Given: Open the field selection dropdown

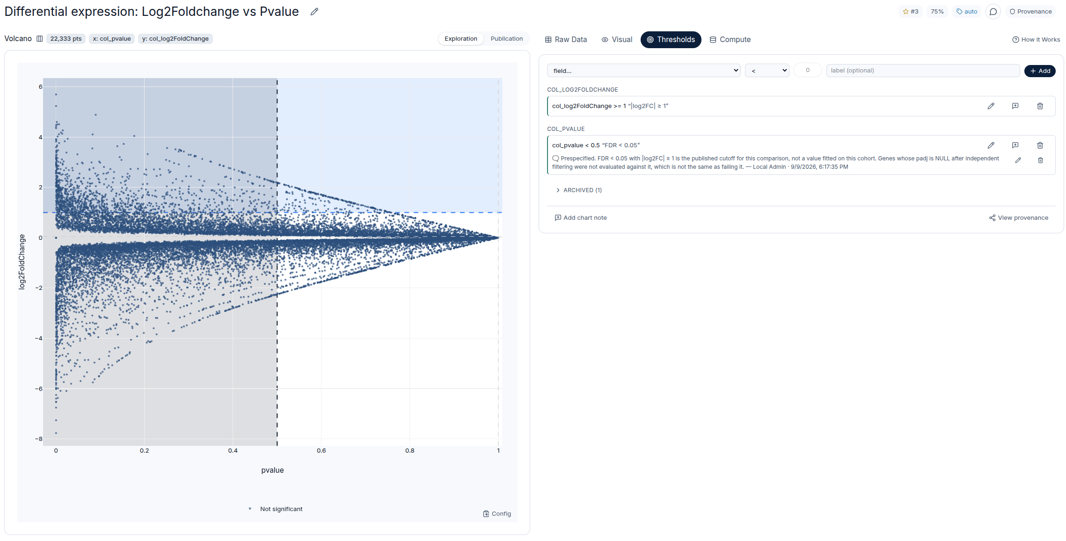Looking at the screenshot, I should coord(644,71).
